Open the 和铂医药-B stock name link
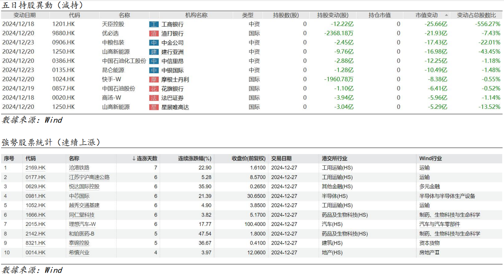The width and height of the screenshot is (504, 278). (x=82, y=234)
